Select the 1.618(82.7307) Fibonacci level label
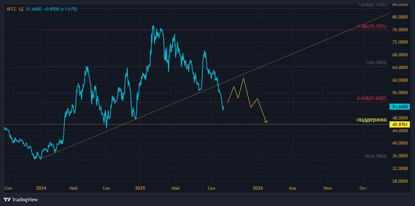415x206 pixels. (372, 5)
